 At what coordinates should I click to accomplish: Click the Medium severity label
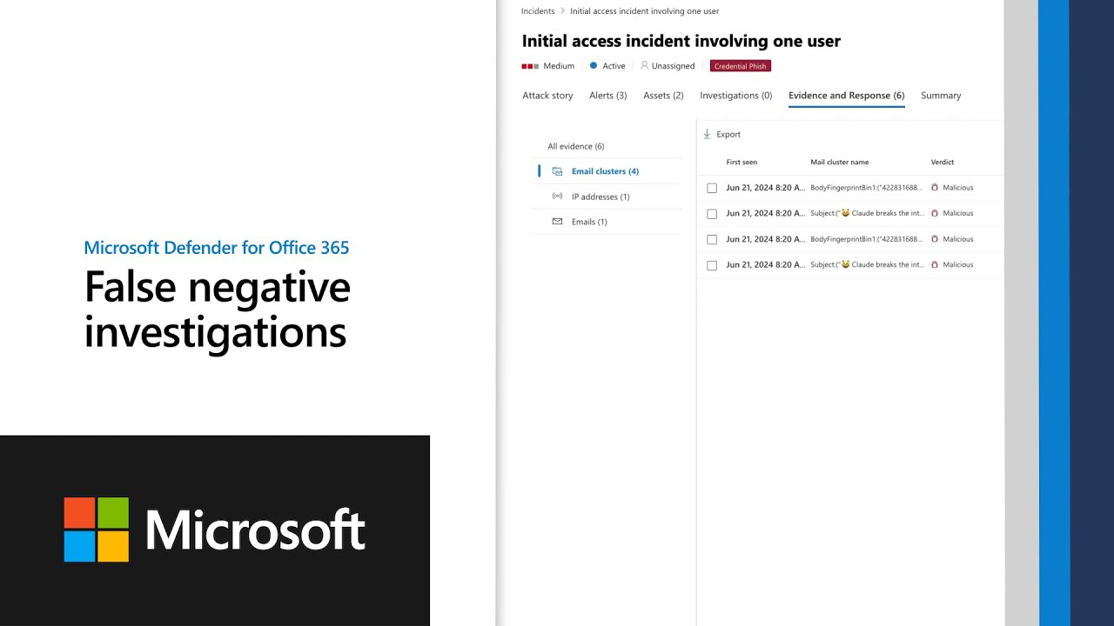pyautogui.click(x=559, y=66)
